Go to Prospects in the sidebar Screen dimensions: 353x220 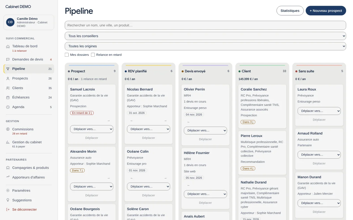point(29,78)
